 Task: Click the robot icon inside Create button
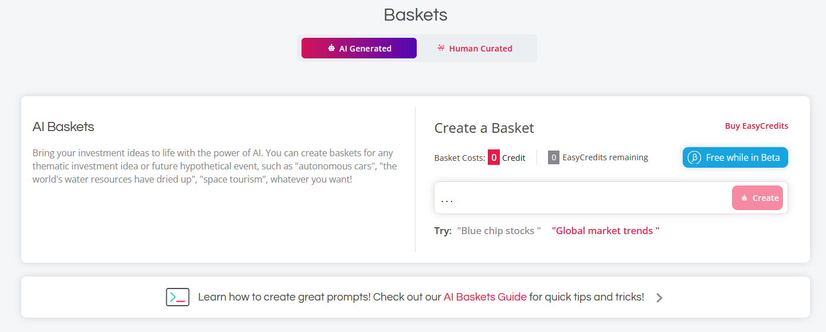744,198
